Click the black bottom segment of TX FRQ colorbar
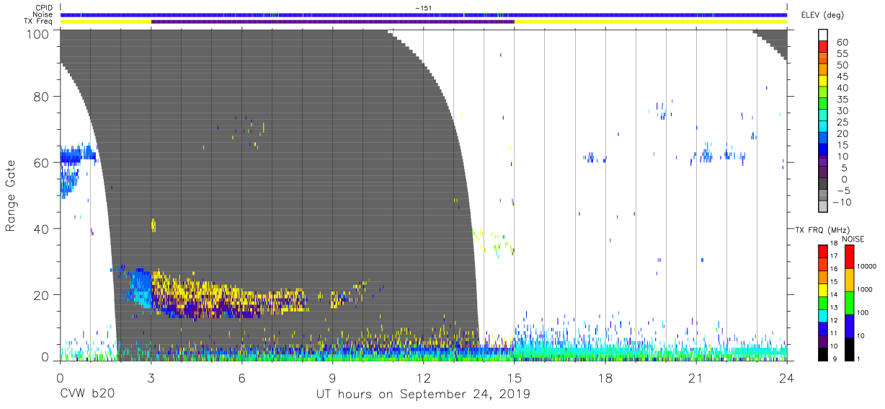Viewport: 885px width, 409px height. coord(823,353)
